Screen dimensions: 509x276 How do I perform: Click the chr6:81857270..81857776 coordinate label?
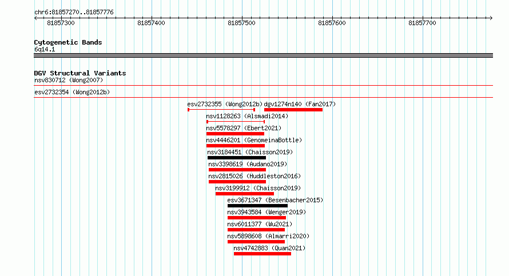(x=74, y=13)
